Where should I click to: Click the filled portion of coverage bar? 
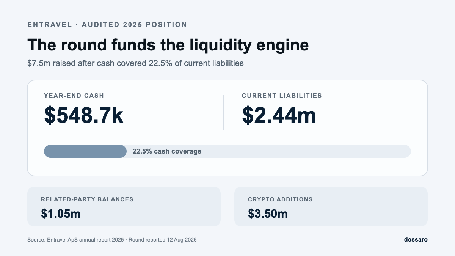[x=85, y=151]
